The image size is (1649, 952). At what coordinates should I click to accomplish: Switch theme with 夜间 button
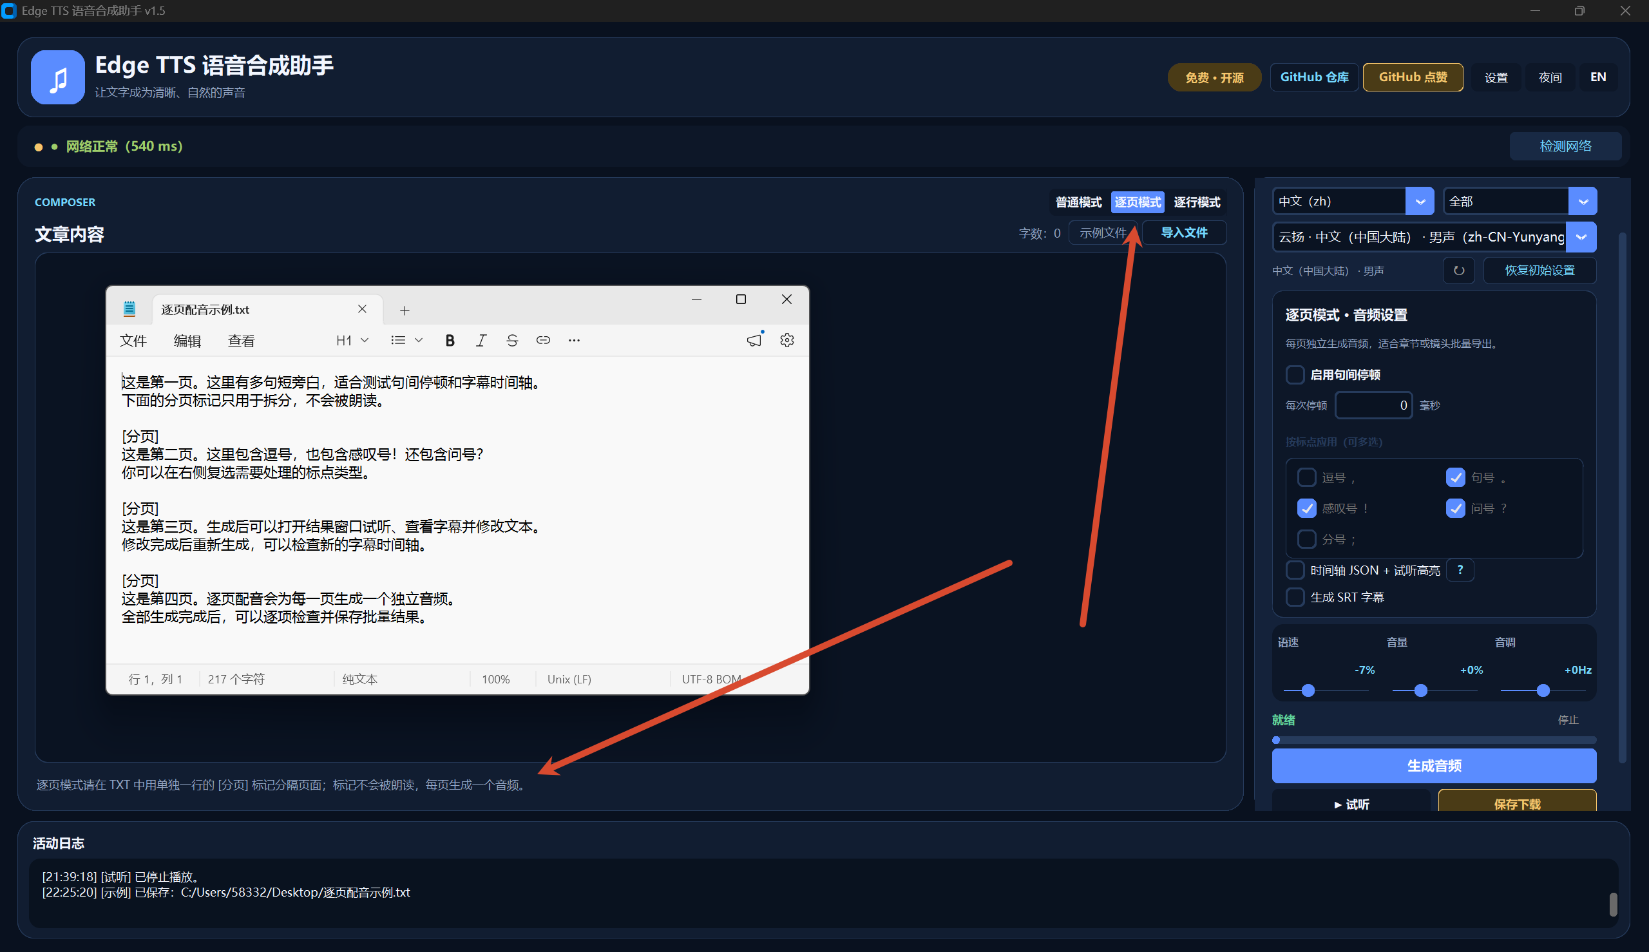coord(1550,77)
